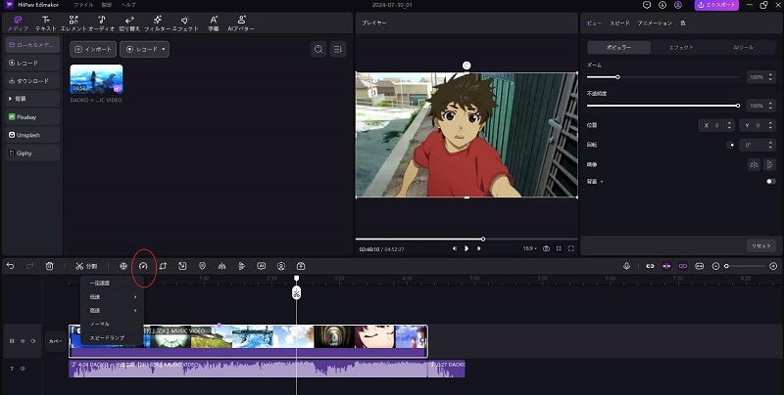This screenshot has height=395, width=784.
Task: Switch to the スピード properties tab
Action: (619, 22)
